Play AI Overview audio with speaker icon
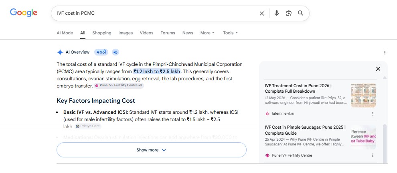The height and width of the screenshot is (173, 397). coord(115,52)
